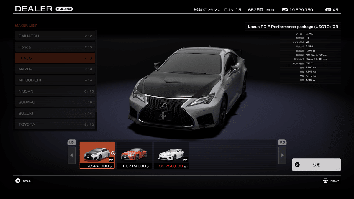Image resolution: width=354 pixels, height=199 pixels.
Task: Click the HELP icon at bottom right
Action: coord(325,181)
